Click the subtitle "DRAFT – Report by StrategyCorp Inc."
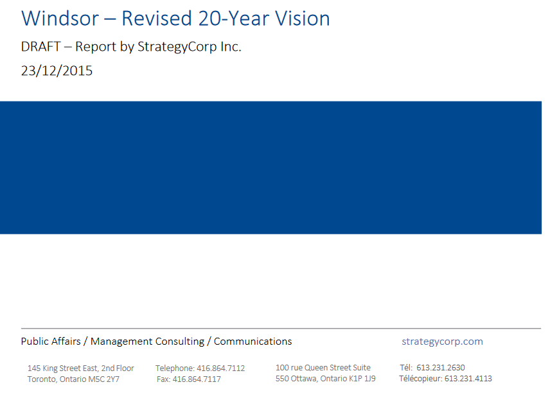 (x=131, y=47)
